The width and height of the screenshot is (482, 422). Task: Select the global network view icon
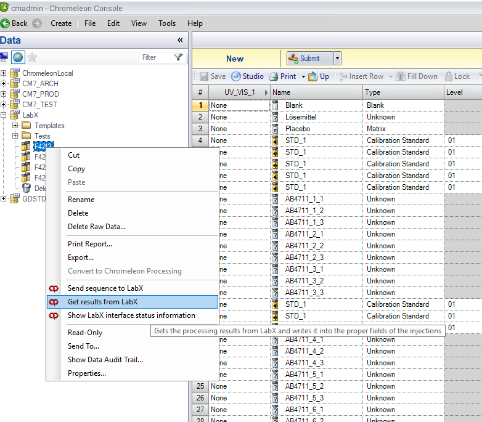coord(18,57)
